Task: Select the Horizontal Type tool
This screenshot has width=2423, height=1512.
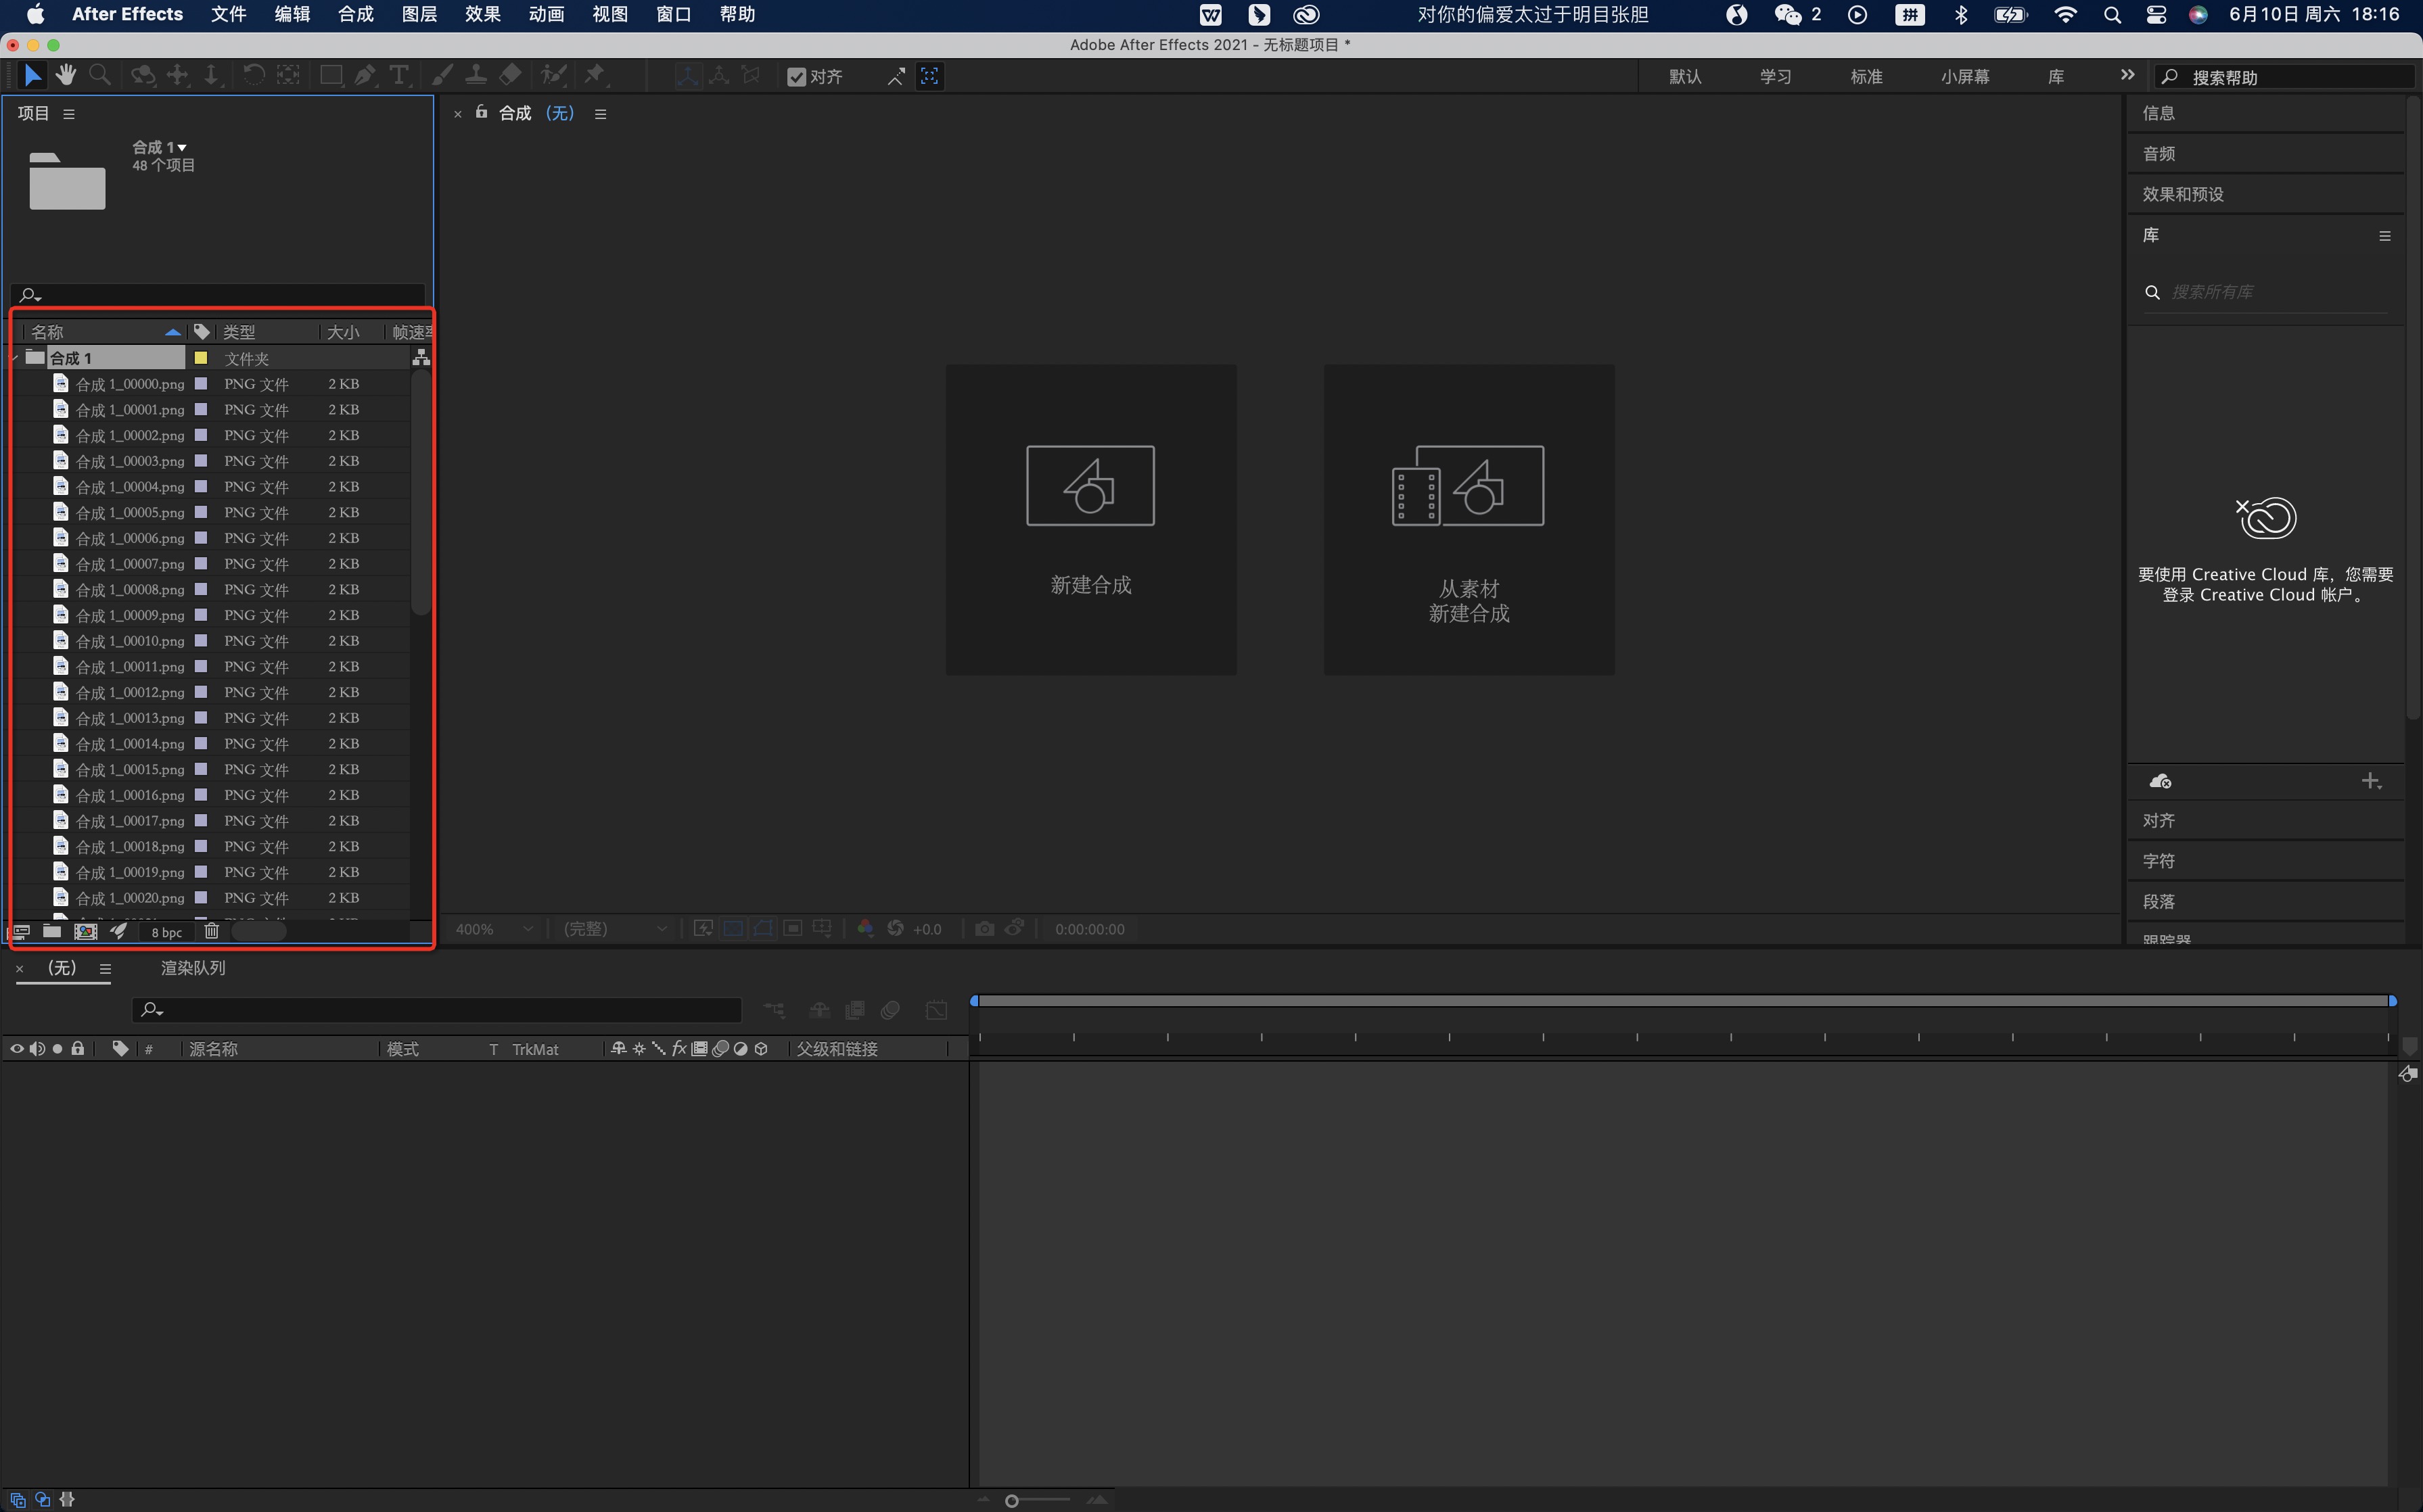Action: (398, 75)
